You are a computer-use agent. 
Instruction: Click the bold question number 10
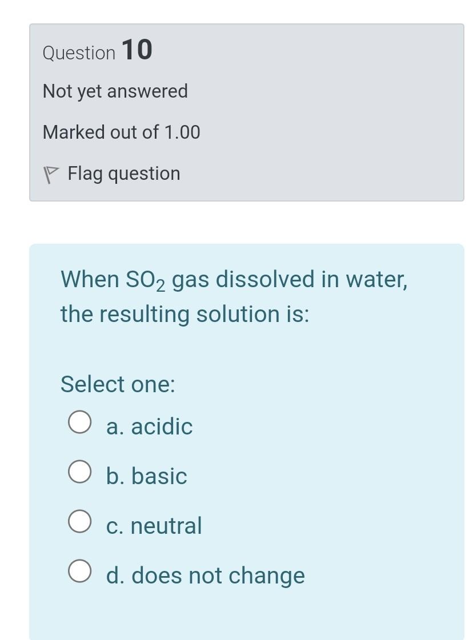pyautogui.click(x=137, y=50)
